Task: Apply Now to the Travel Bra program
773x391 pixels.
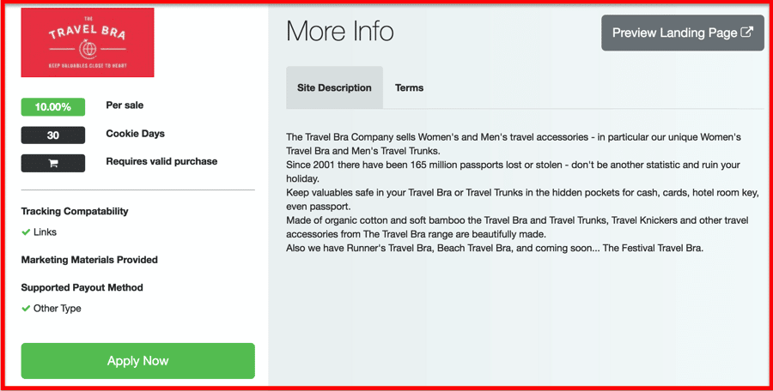Action: (x=138, y=361)
